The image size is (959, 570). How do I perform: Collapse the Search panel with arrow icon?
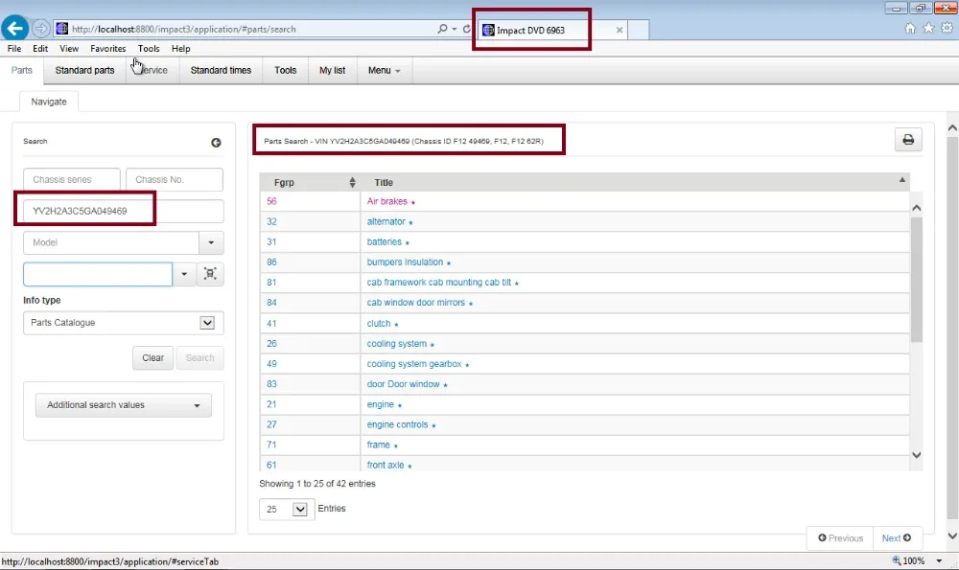tap(216, 143)
